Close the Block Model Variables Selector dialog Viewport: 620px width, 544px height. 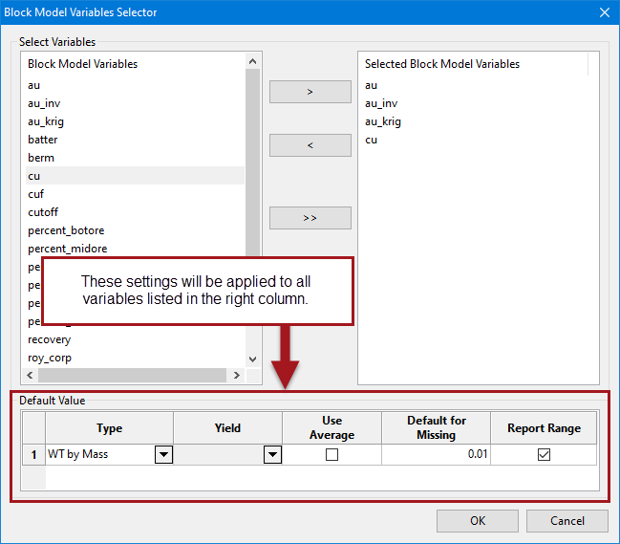(603, 12)
